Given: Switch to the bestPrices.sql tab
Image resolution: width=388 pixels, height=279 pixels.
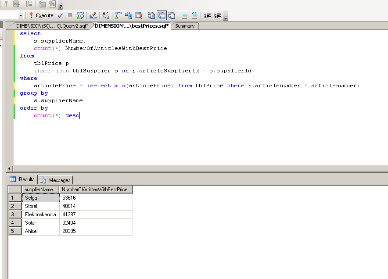Looking at the screenshot, I should tap(132, 26).
